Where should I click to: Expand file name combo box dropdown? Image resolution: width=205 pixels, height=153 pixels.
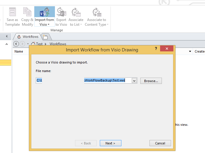click(134, 81)
